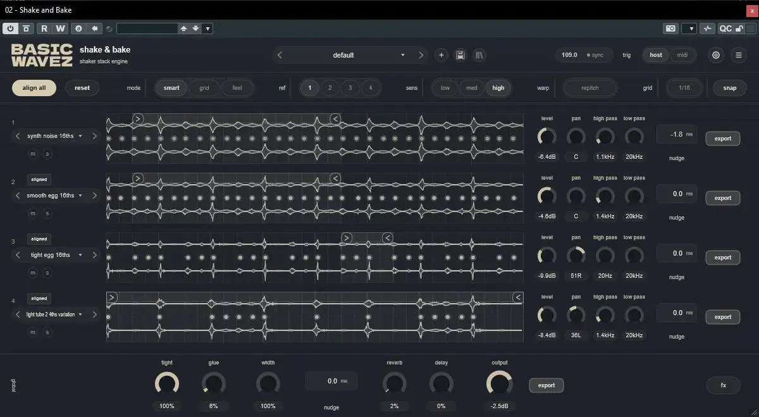Add a new preset with plus icon

pyautogui.click(x=441, y=55)
